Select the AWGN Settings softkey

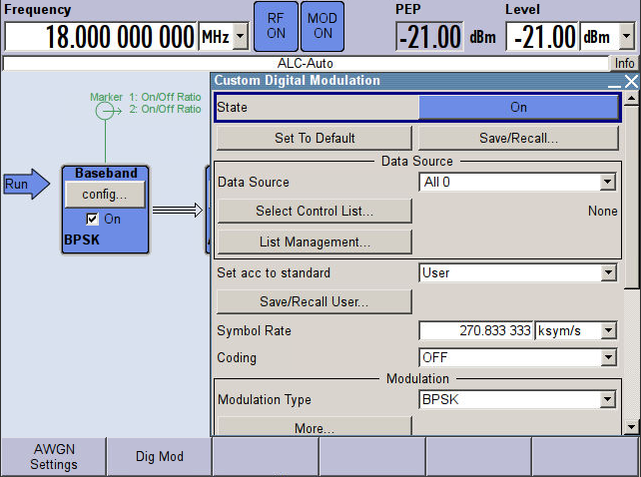coord(53,456)
